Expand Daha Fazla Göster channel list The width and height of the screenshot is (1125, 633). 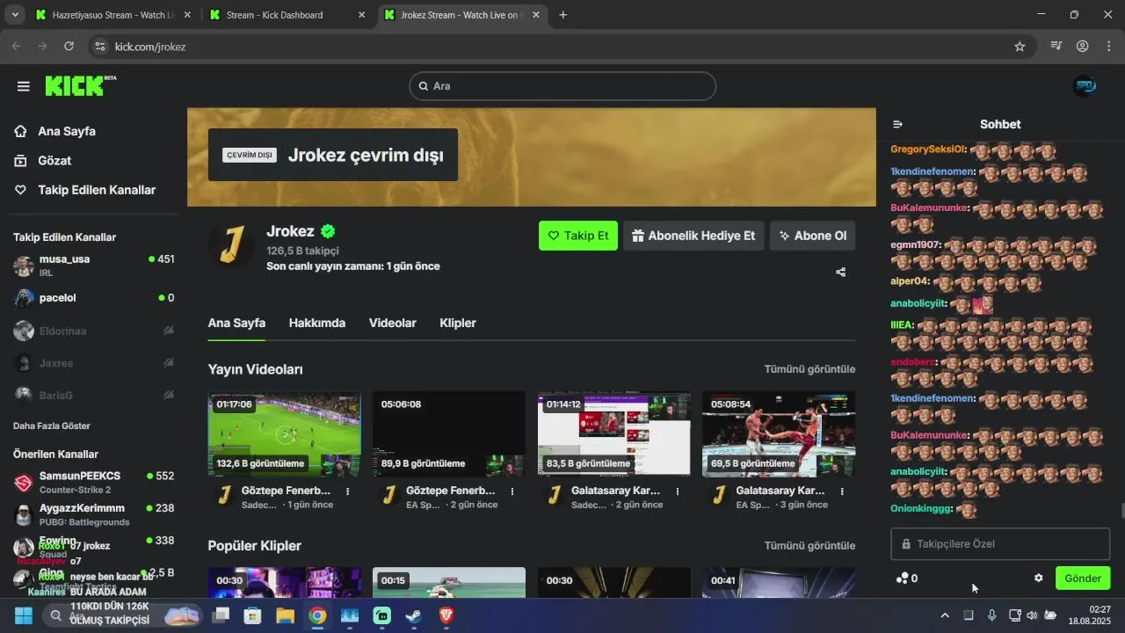click(x=52, y=426)
